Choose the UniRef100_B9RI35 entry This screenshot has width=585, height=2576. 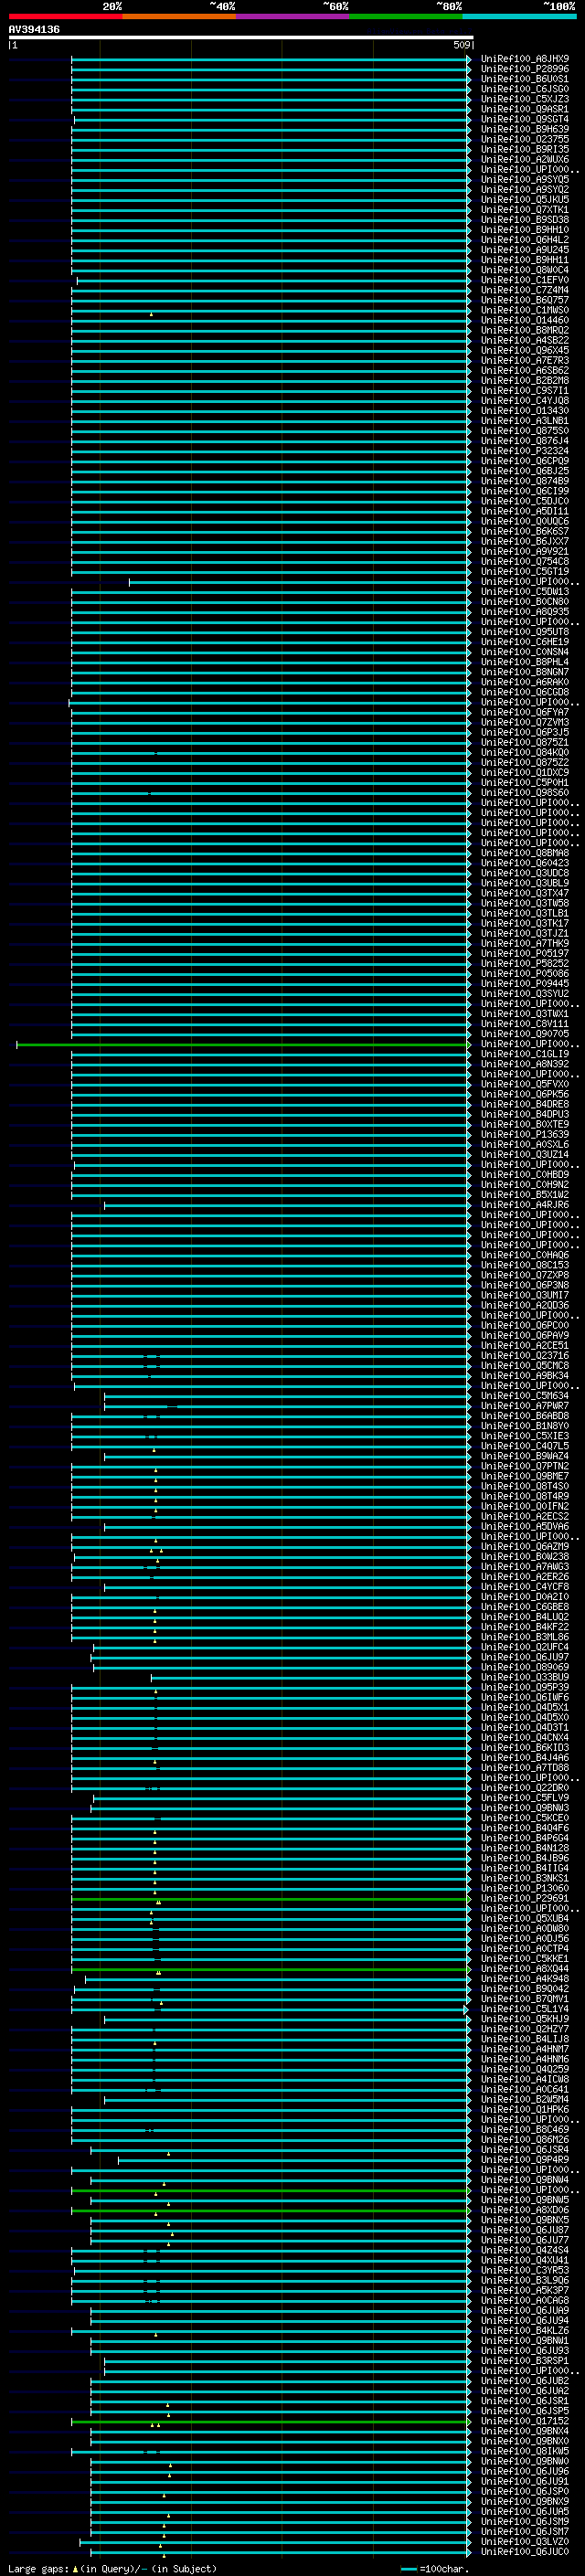524,149
